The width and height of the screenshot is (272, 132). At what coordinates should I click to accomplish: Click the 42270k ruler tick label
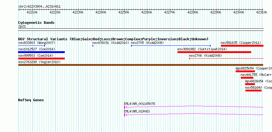[170, 12]
